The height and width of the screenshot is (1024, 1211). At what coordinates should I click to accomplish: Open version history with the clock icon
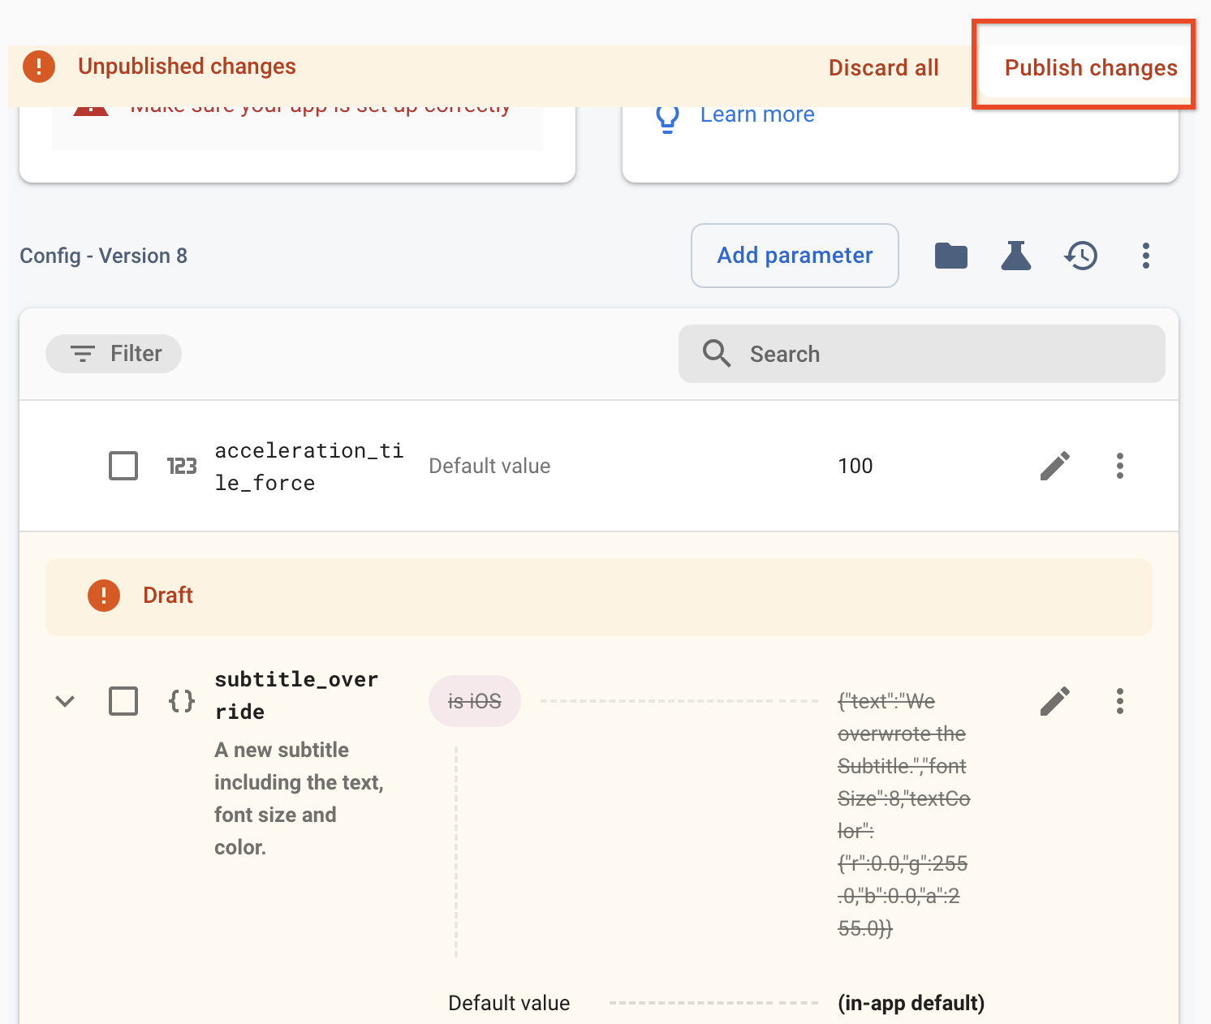pyautogui.click(x=1080, y=256)
